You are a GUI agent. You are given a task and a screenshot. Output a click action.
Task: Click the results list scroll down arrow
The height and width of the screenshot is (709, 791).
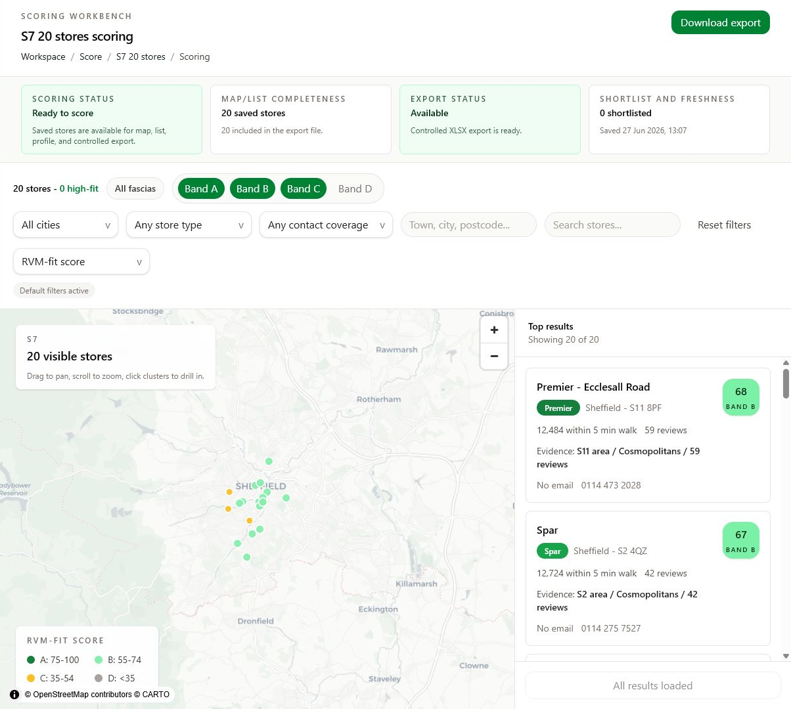pyautogui.click(x=786, y=656)
